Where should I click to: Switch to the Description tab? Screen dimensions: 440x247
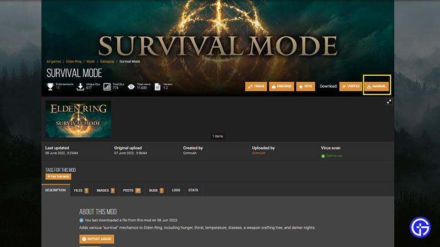coord(56,190)
